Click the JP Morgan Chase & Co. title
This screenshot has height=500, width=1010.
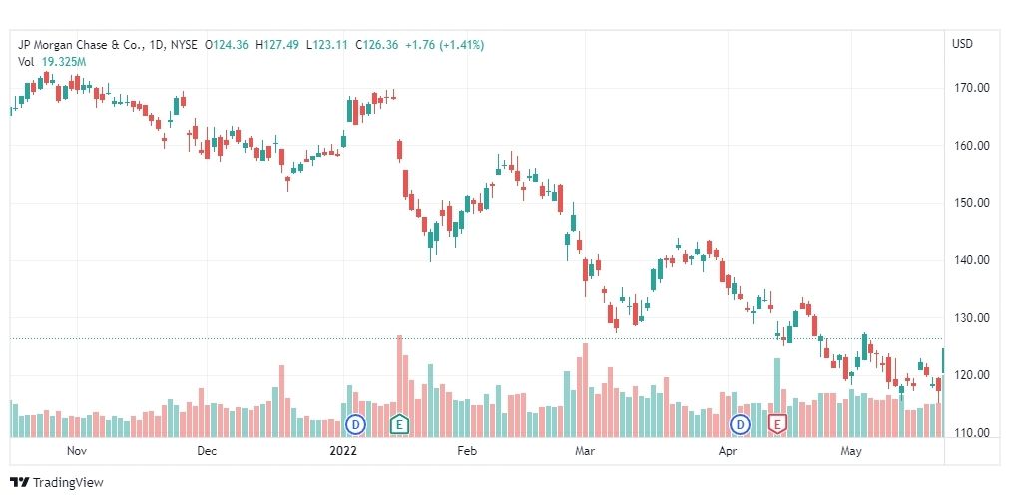89,45
